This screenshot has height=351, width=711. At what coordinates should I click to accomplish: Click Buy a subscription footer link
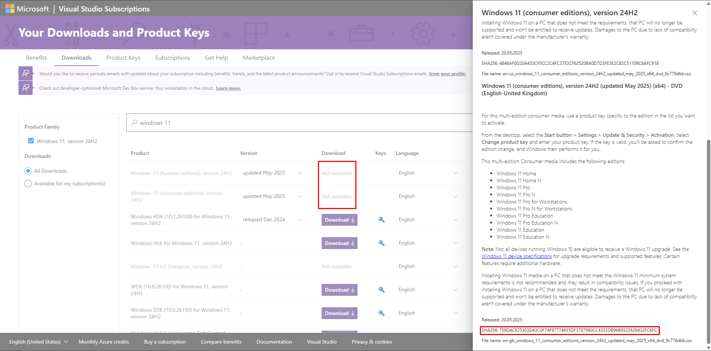tap(165, 342)
